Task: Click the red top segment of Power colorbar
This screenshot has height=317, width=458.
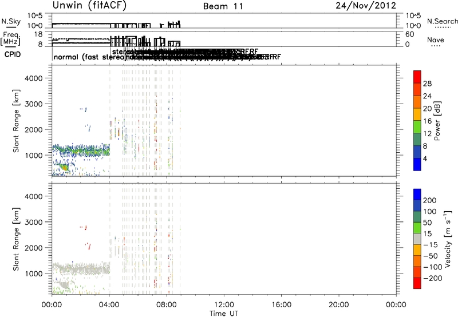Action: tap(417, 77)
